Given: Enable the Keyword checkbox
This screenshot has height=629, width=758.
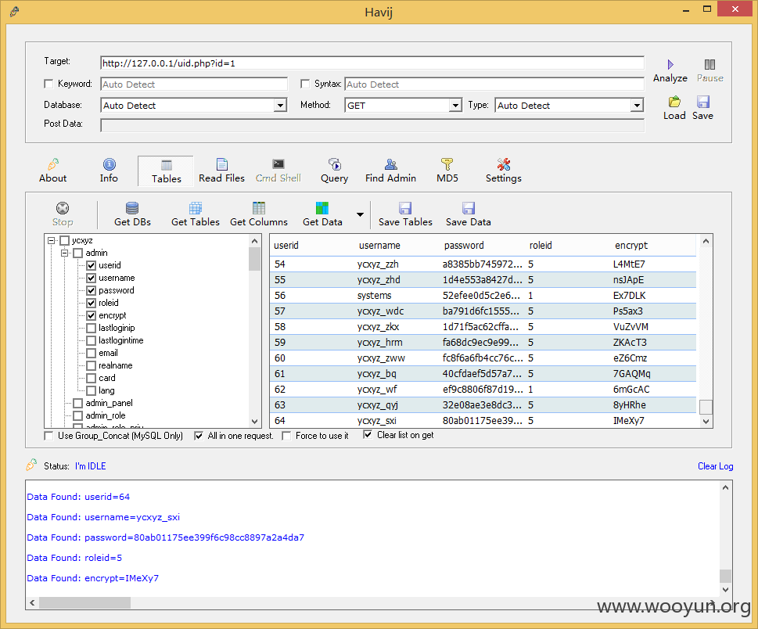Looking at the screenshot, I should click(x=48, y=84).
